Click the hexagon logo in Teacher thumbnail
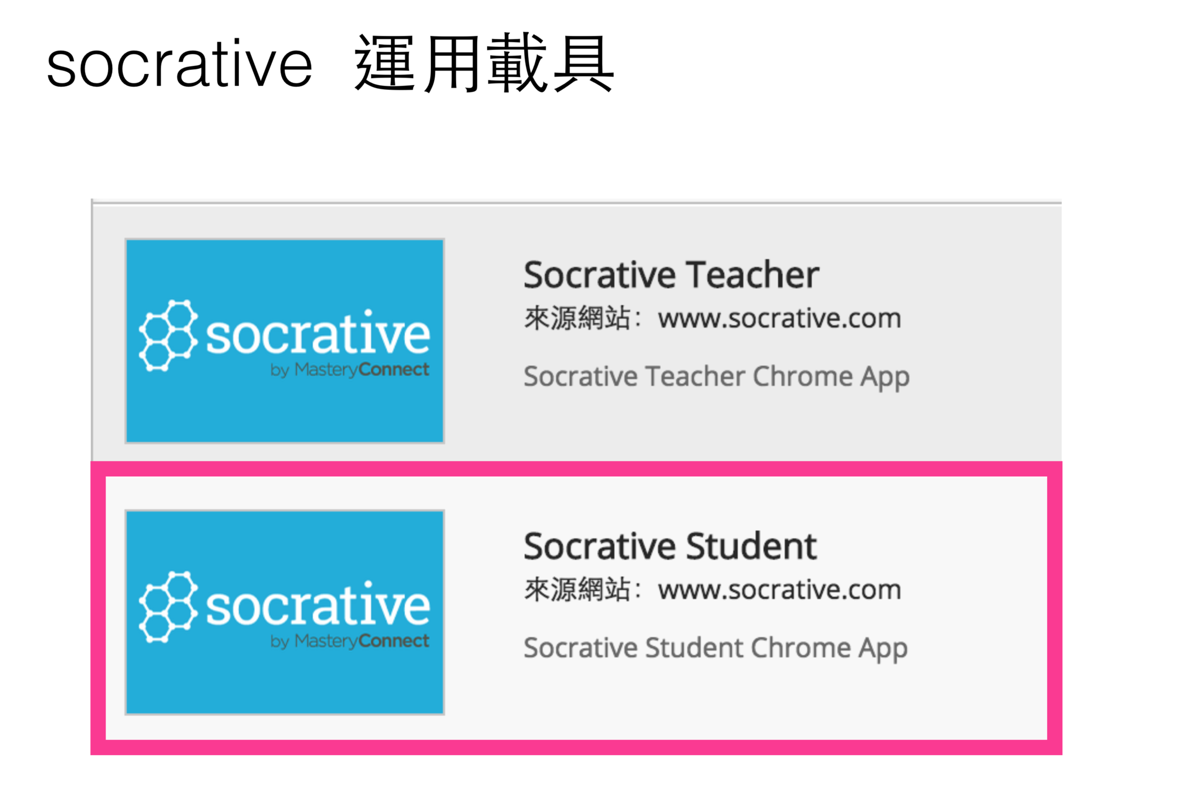This screenshot has height=805, width=1202. (168, 335)
